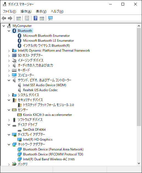Open the 表示(V) menu

pyautogui.click(x=41, y=12)
